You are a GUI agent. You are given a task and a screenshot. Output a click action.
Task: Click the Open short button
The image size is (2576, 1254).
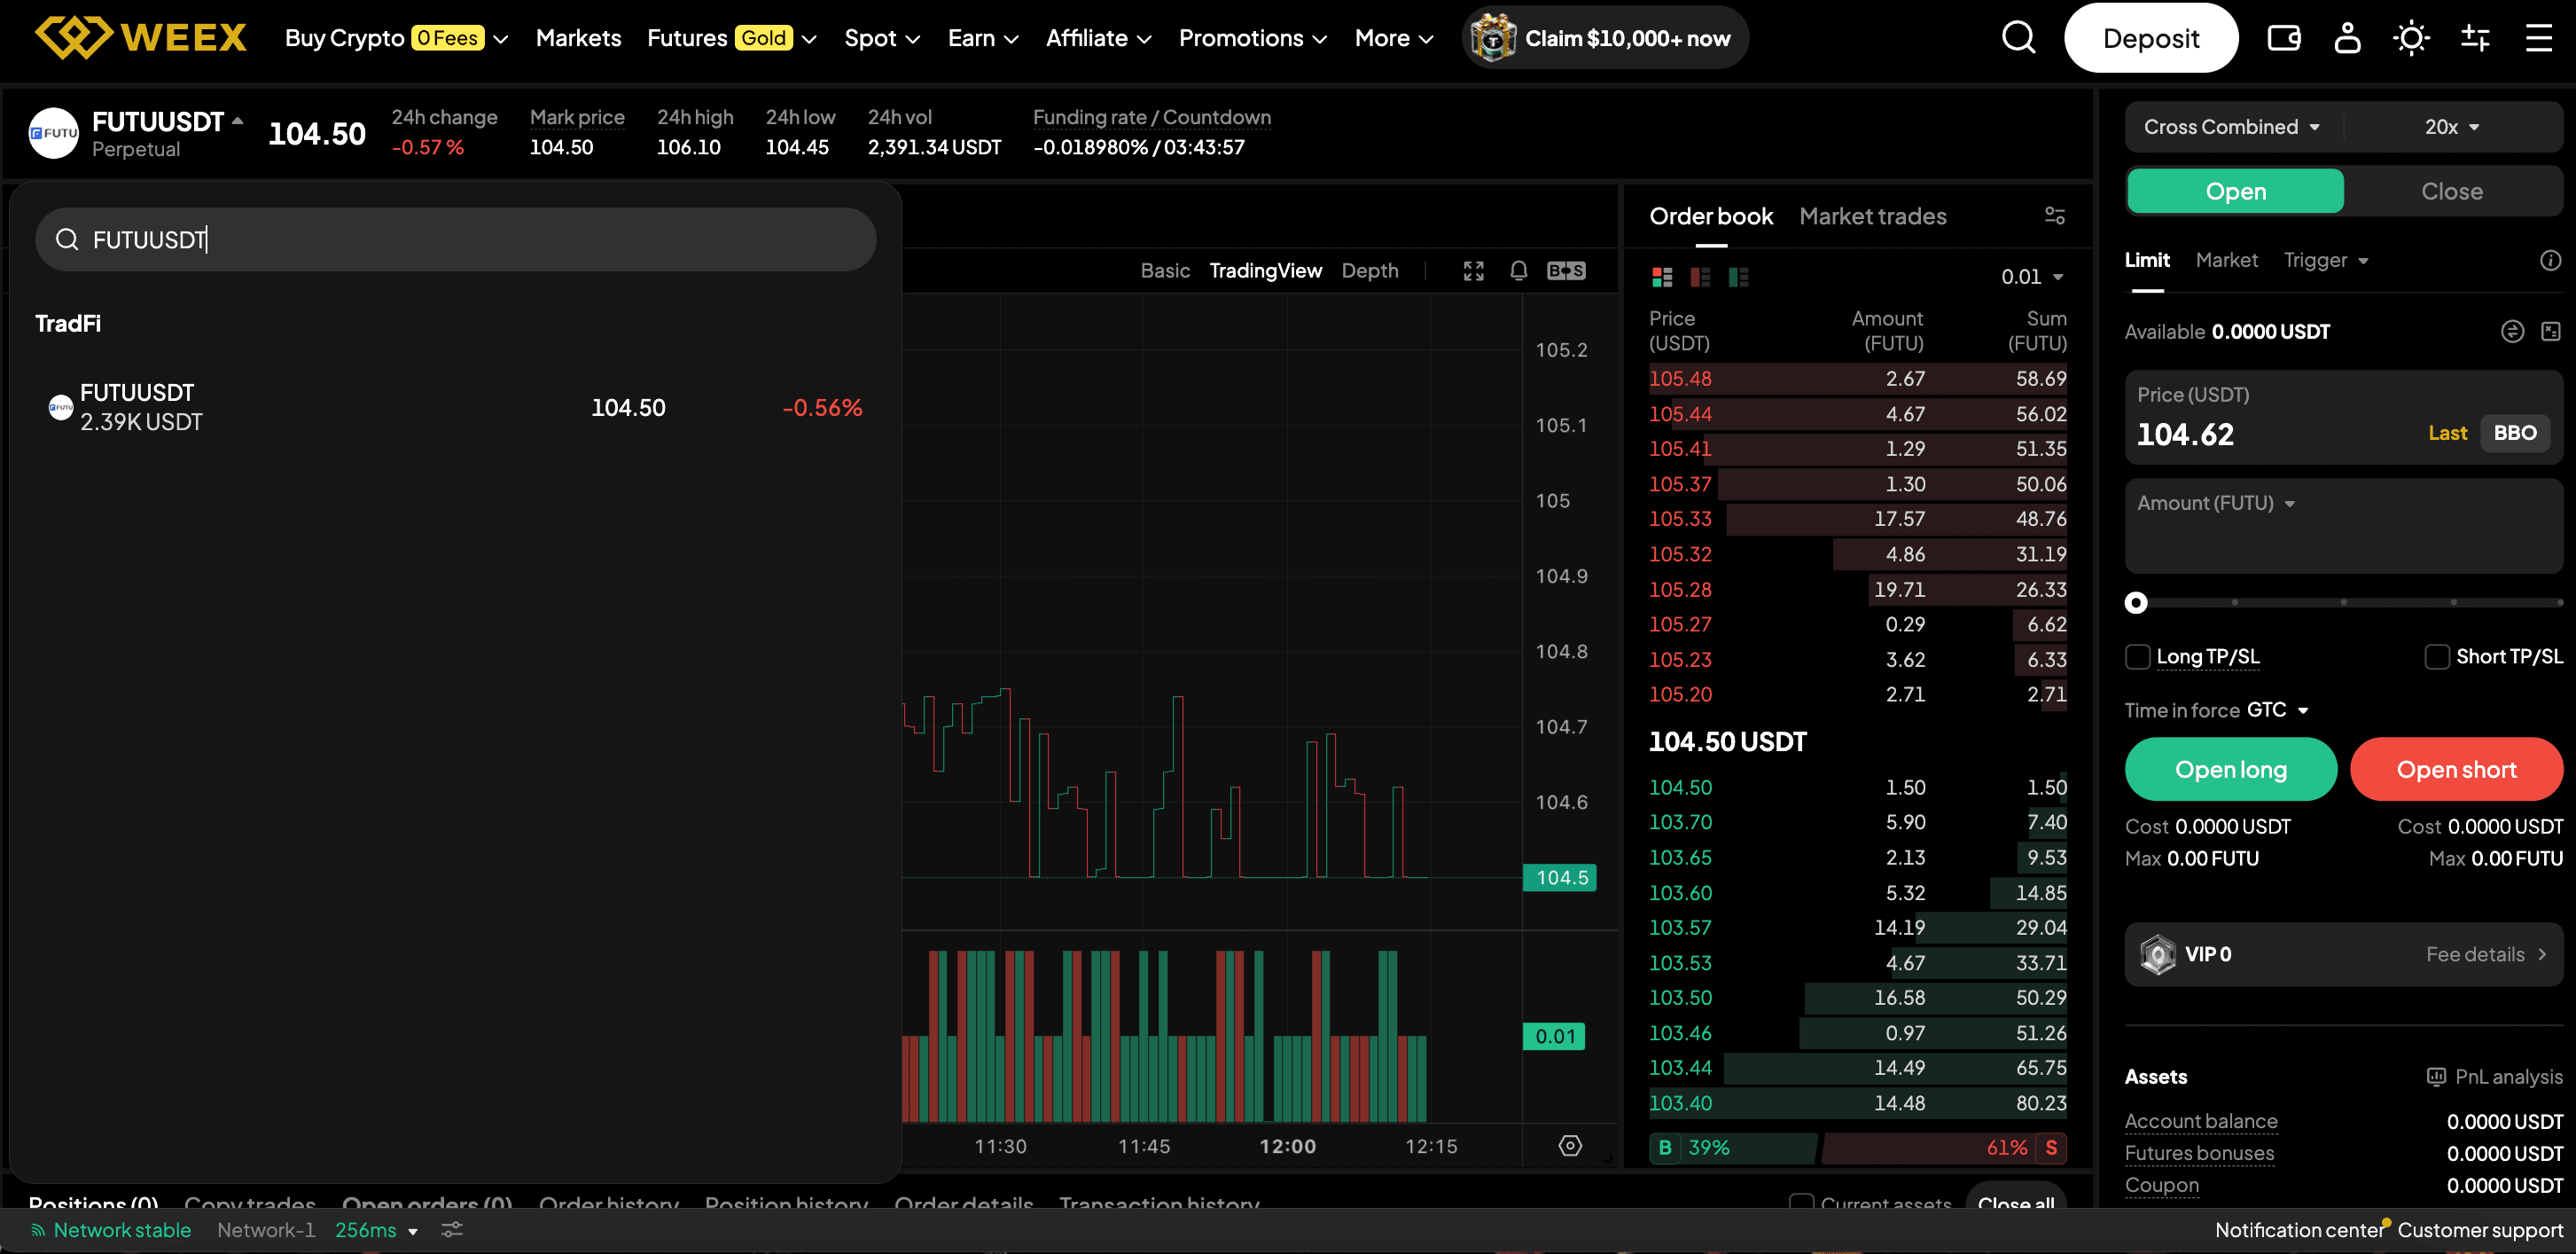pyautogui.click(x=2456, y=770)
